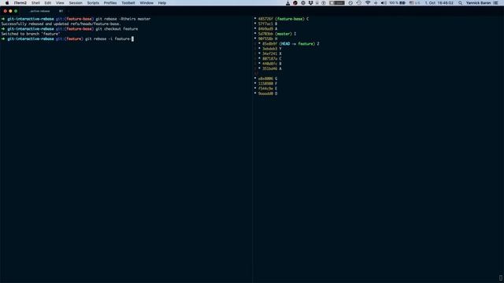Click user name Yannick Baron
This screenshot has width=504, height=283.
[x=478, y=3]
